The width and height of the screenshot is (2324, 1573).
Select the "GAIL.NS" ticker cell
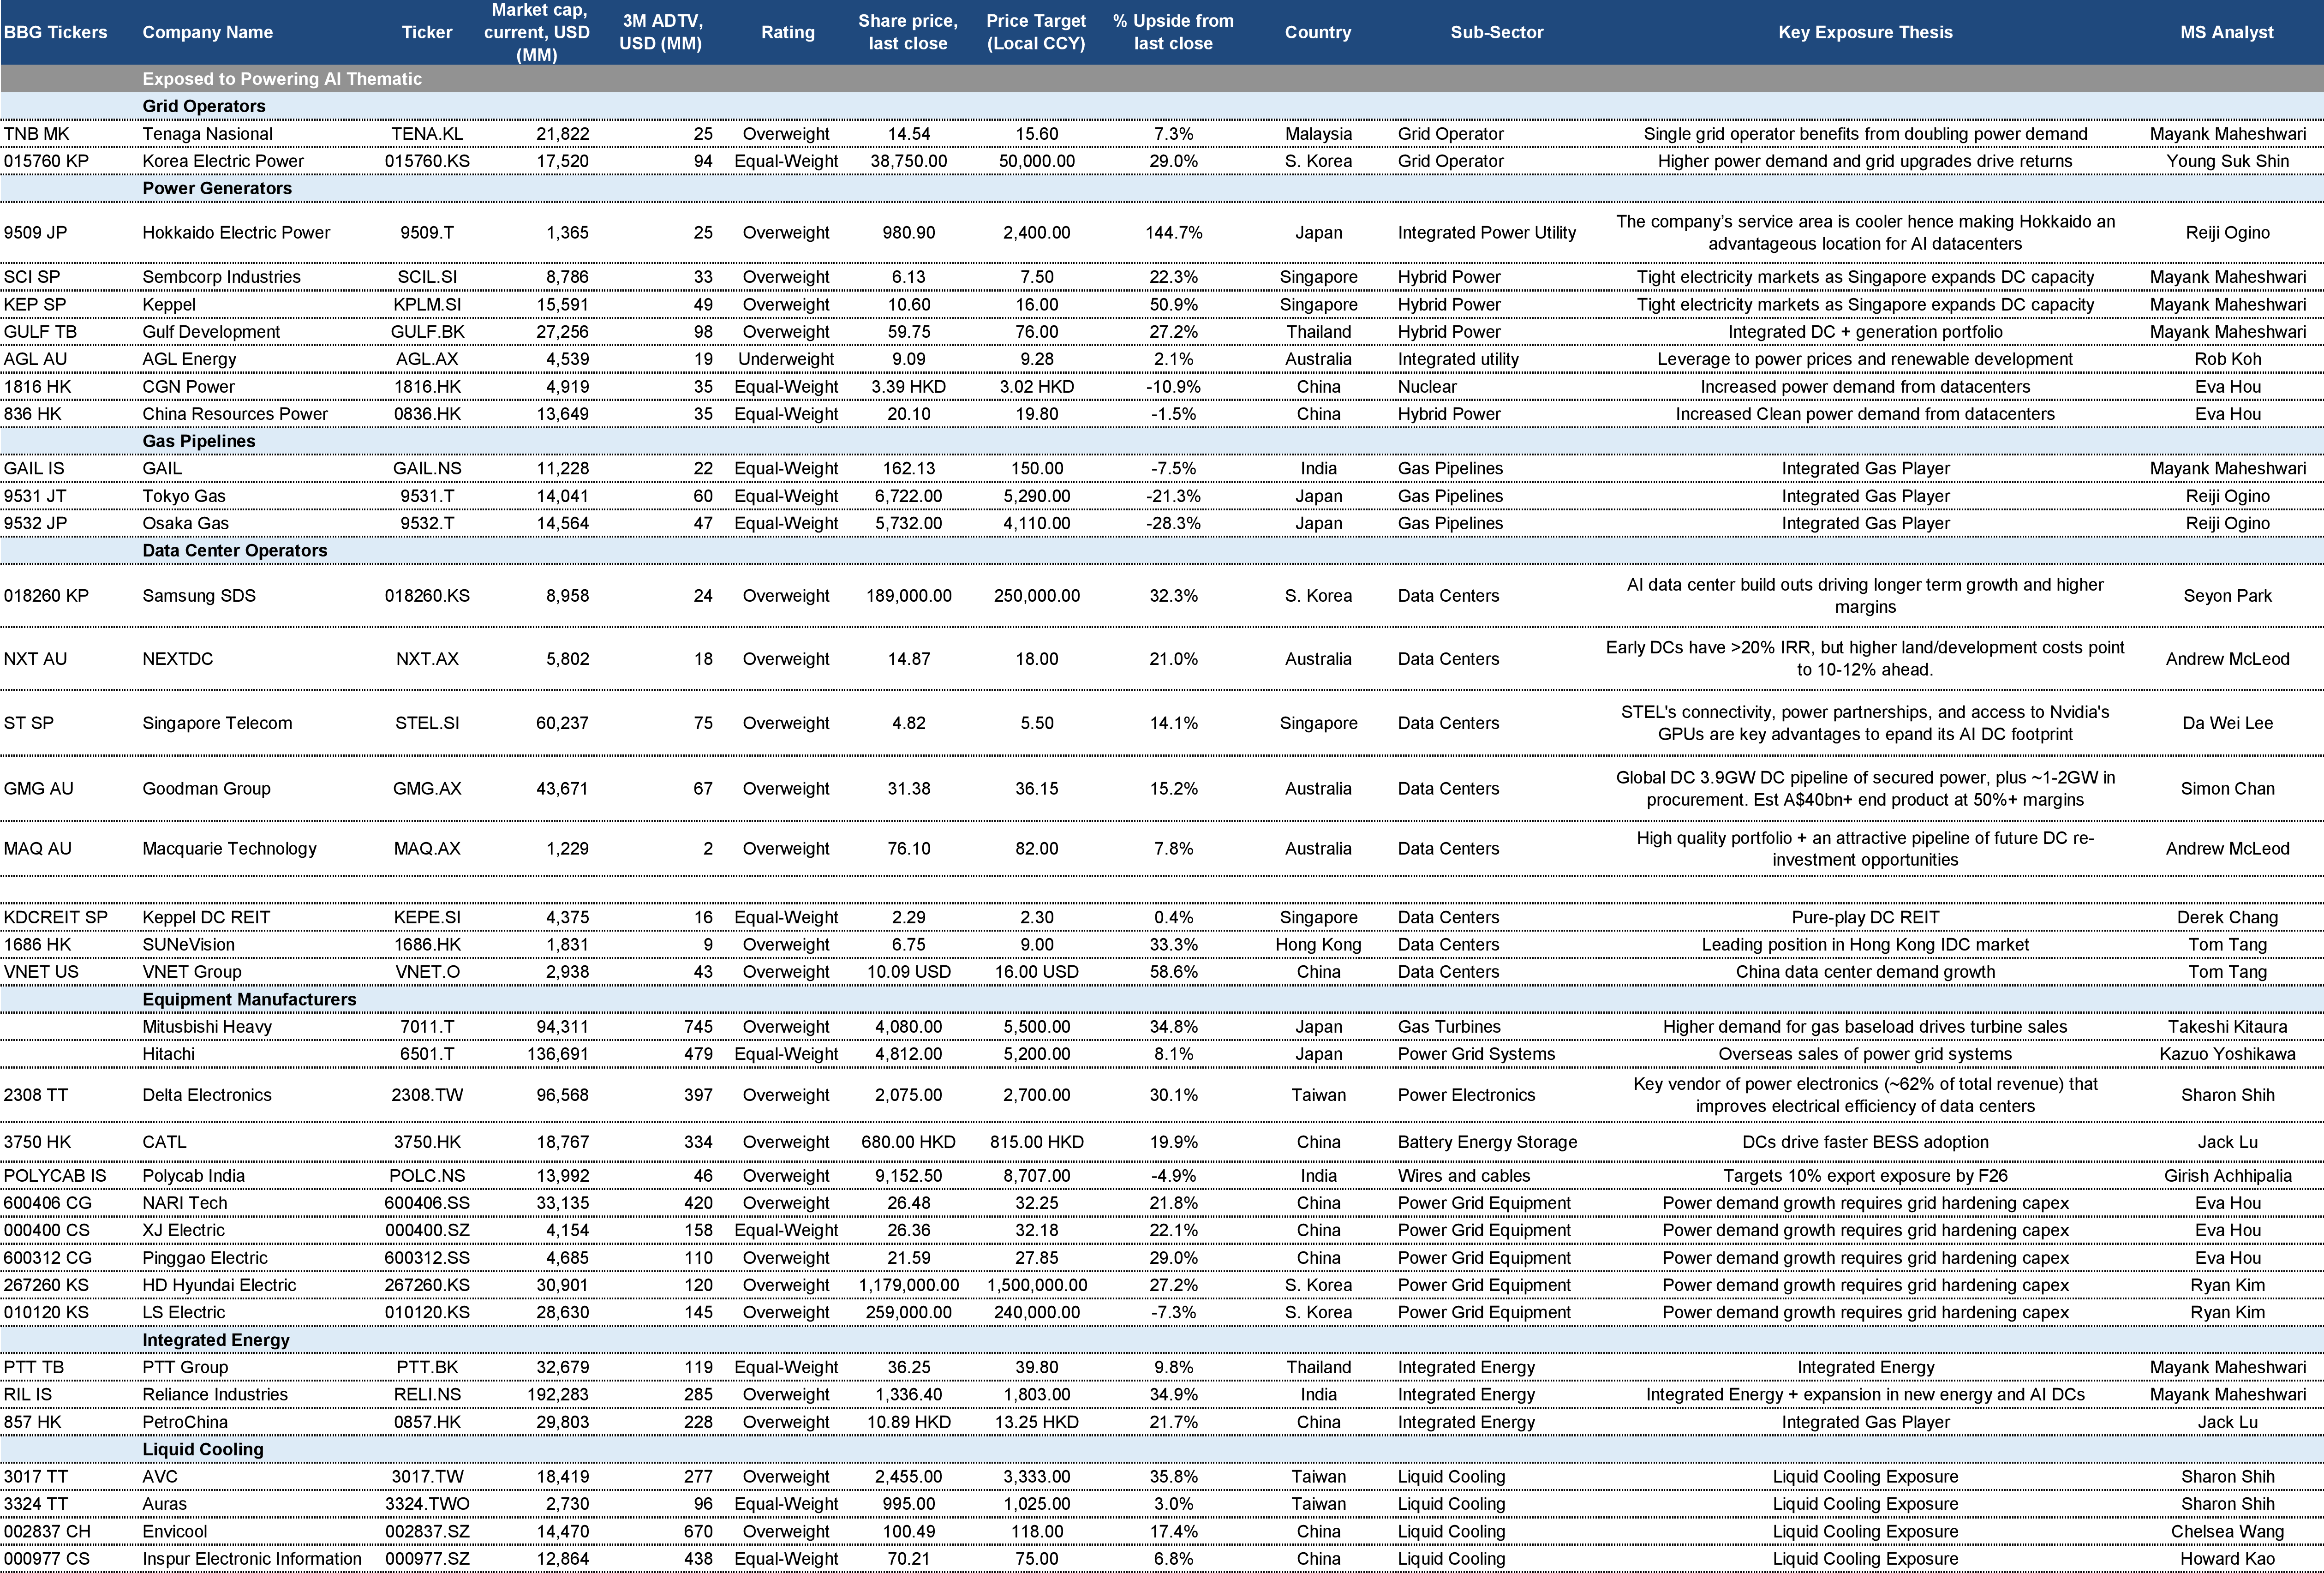427,468
